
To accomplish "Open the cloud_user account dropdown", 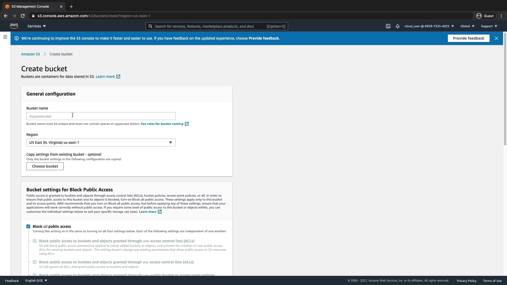I will coord(429,26).
